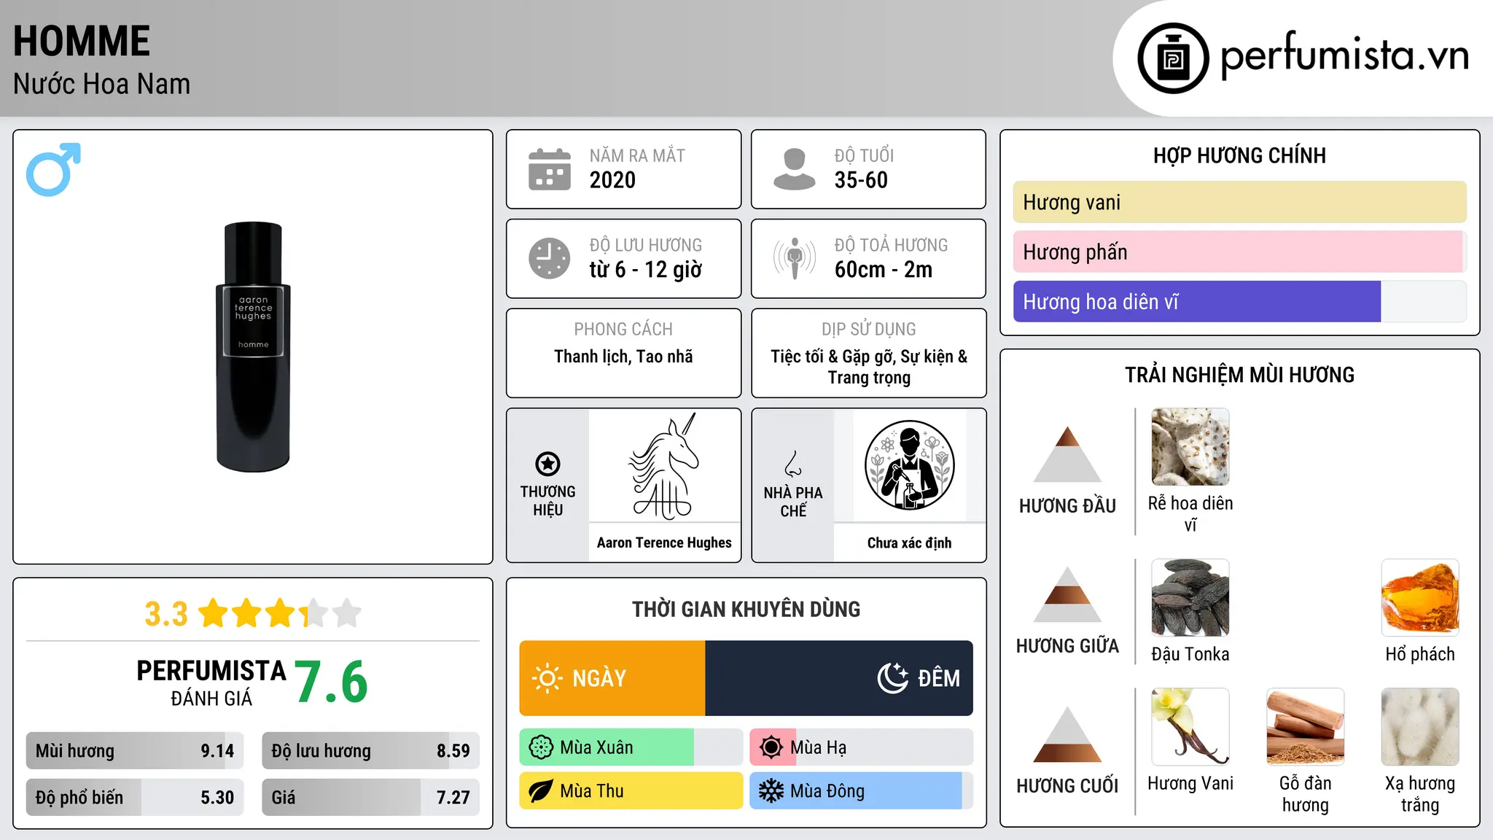Click the nose icon above Nhà Pha Chế
The image size is (1493, 840).
[x=793, y=464]
